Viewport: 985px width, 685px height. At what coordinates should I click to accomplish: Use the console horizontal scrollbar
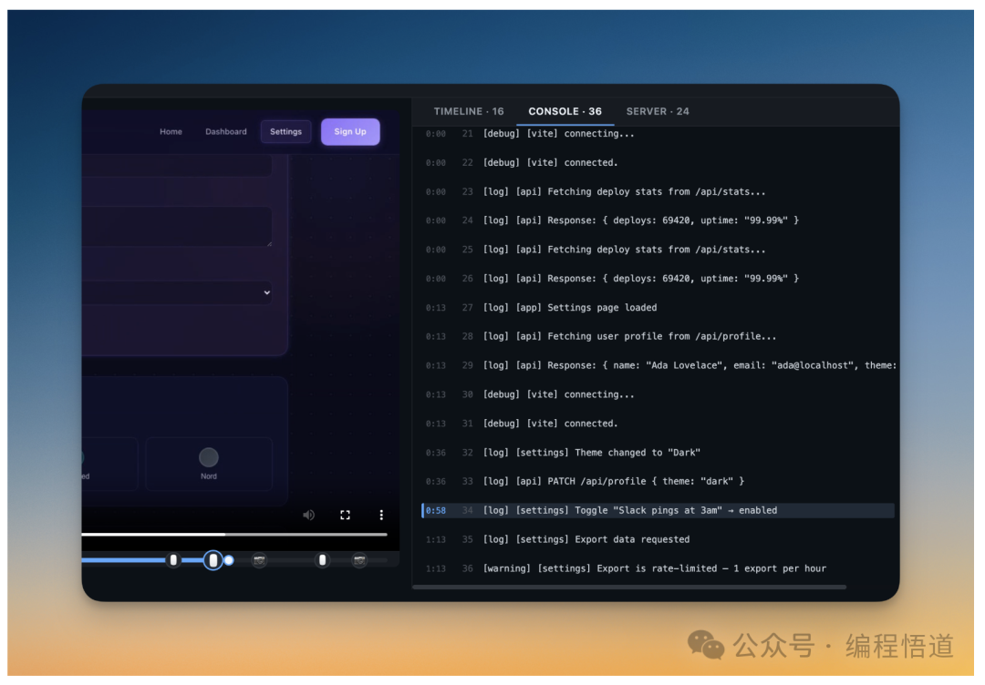[x=628, y=588]
